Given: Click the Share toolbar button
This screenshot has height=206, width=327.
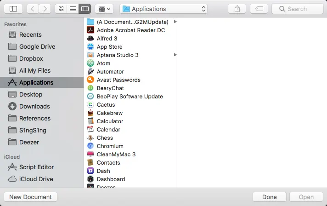Looking at the screenshot, I should tap(237, 9).
